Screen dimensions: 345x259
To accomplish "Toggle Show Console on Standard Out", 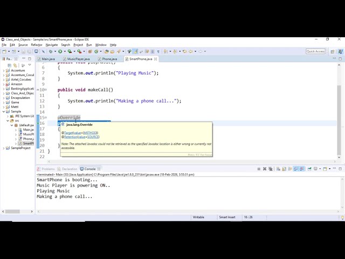I will click(x=296, y=169).
